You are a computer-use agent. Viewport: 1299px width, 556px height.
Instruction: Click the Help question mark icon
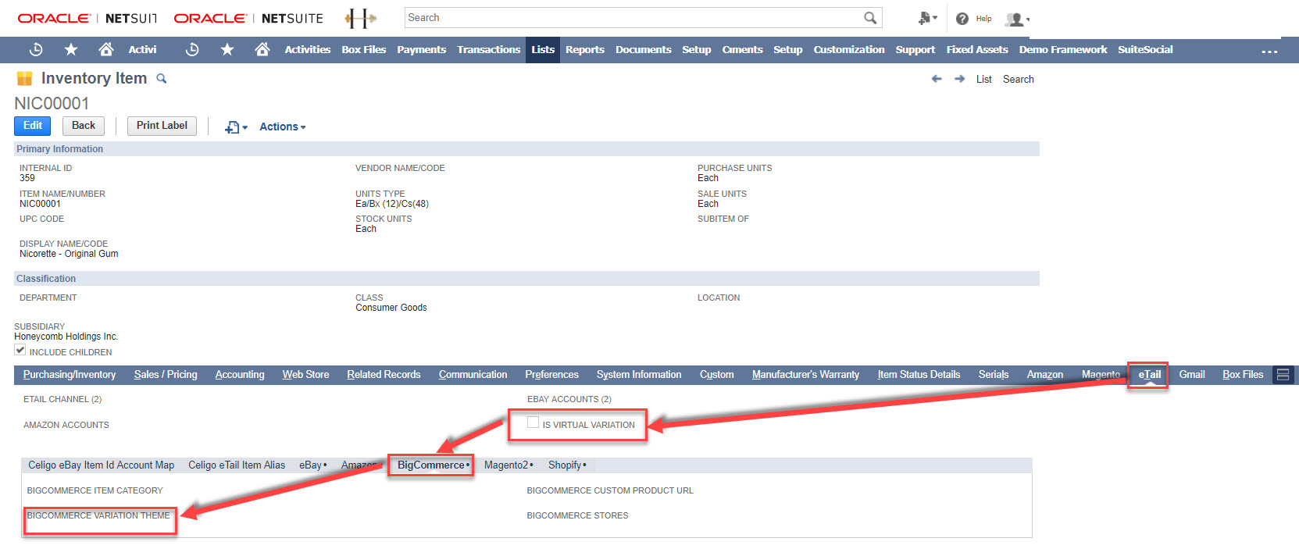coord(962,19)
